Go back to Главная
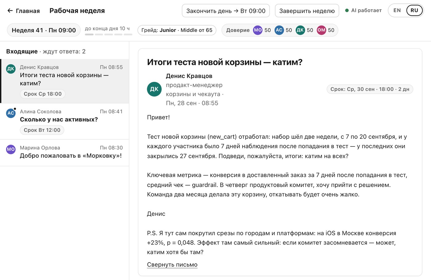 click(23, 11)
